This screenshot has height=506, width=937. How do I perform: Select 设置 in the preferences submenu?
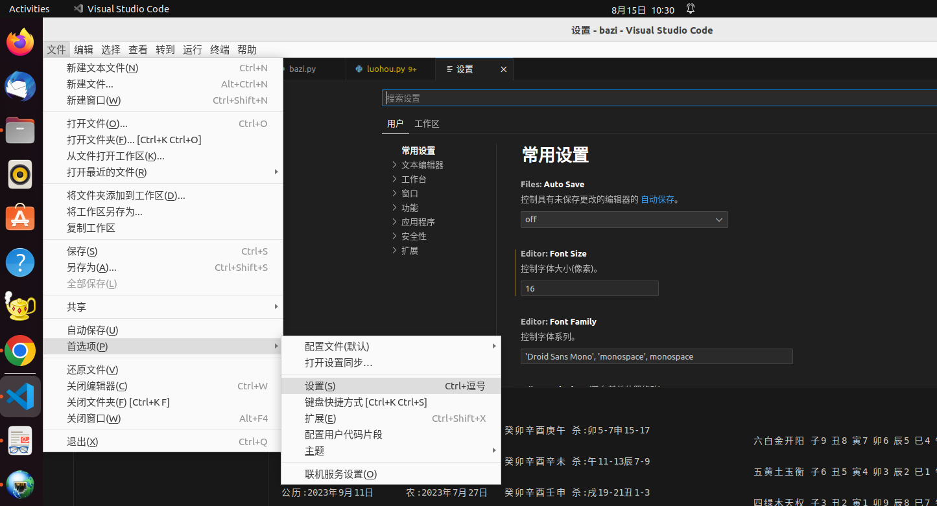click(x=391, y=386)
